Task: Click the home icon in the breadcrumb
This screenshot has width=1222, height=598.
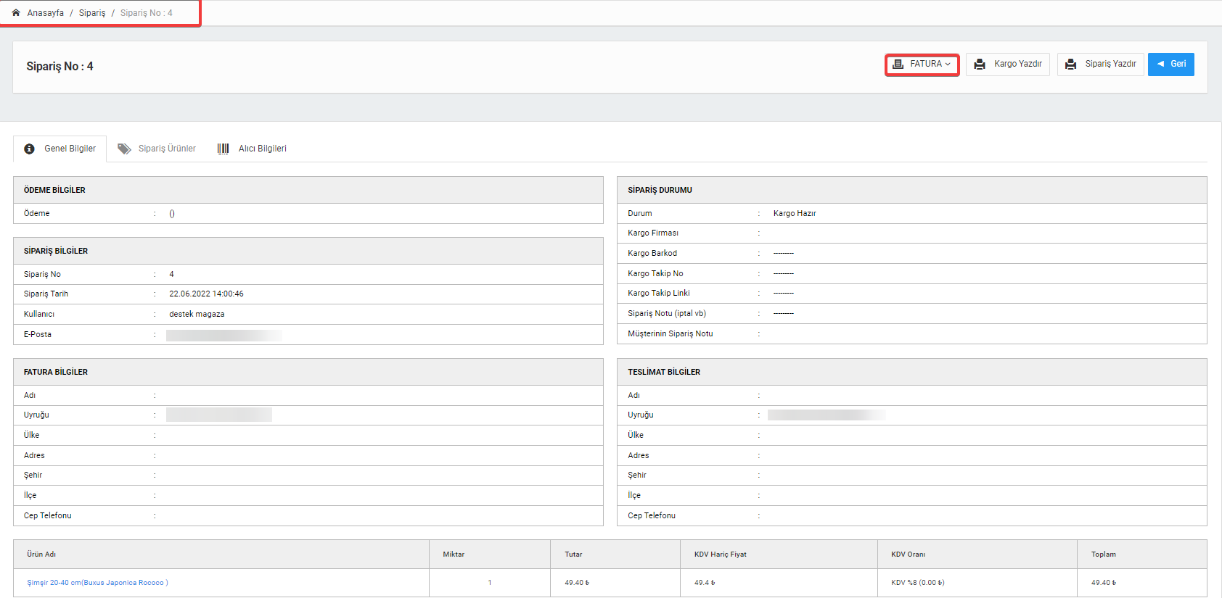Action: coord(16,13)
